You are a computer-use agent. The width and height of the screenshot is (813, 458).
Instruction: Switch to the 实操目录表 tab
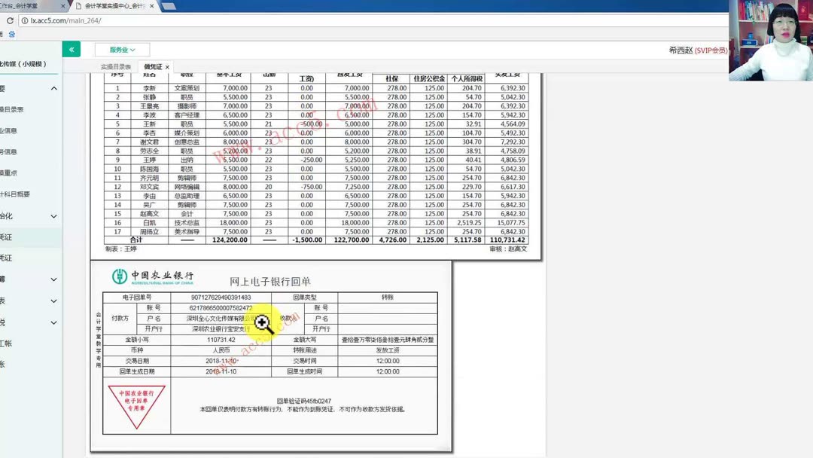coord(117,66)
